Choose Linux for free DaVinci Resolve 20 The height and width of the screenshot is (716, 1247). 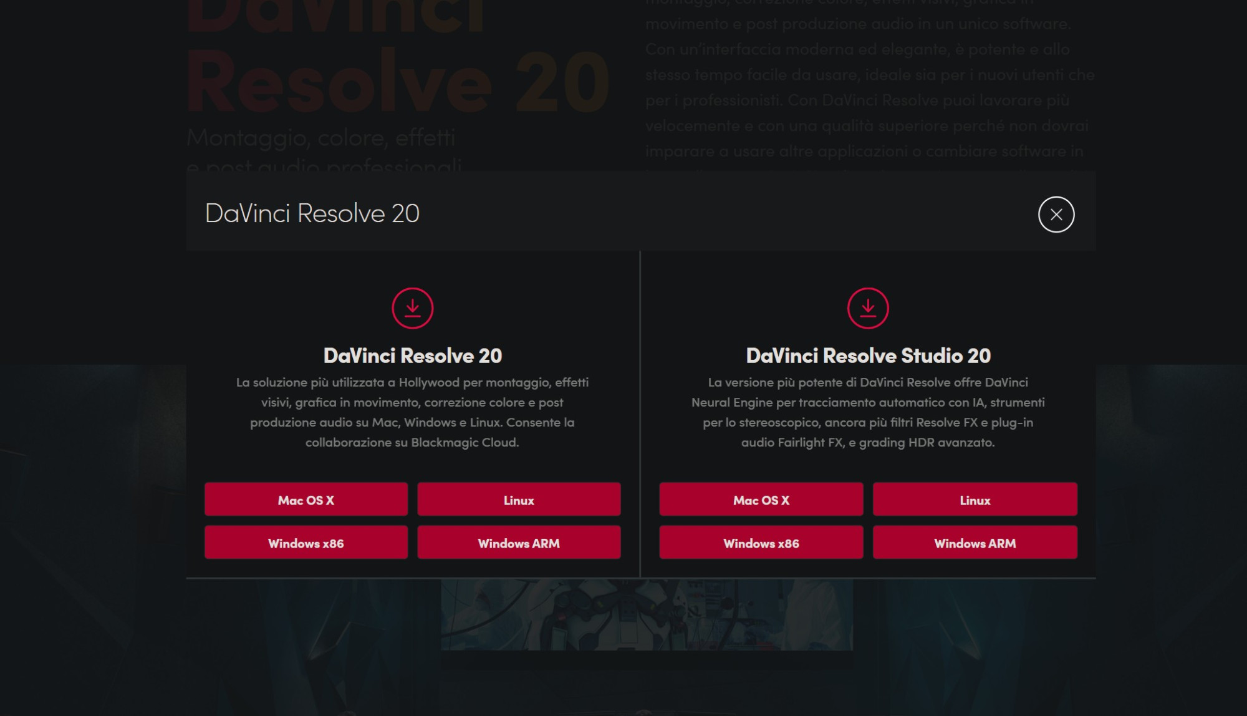[519, 500]
